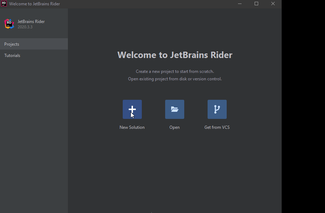The height and width of the screenshot is (213, 325).
Task: Click the "Create a new project" description text
Action: (x=175, y=71)
